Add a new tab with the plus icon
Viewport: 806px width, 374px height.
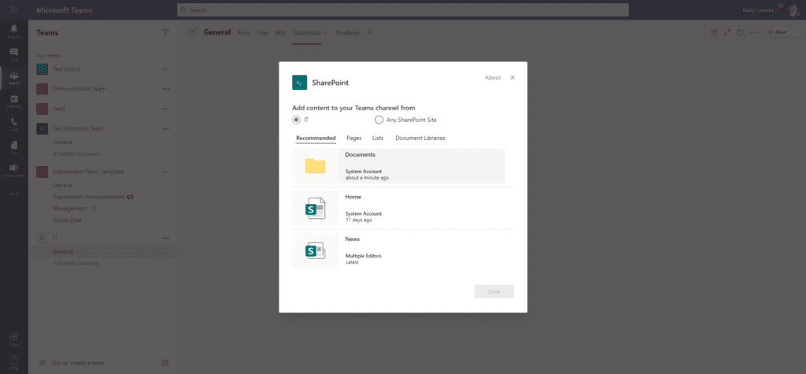[369, 32]
